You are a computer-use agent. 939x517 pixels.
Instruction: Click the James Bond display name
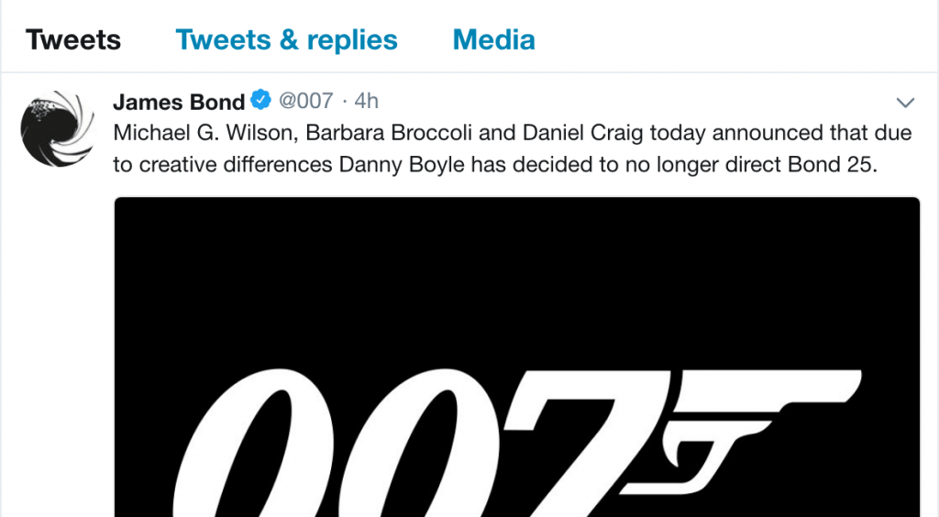(x=179, y=101)
